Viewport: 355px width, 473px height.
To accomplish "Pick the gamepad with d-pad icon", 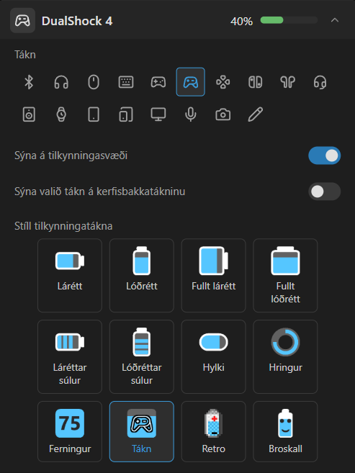I will (158, 82).
